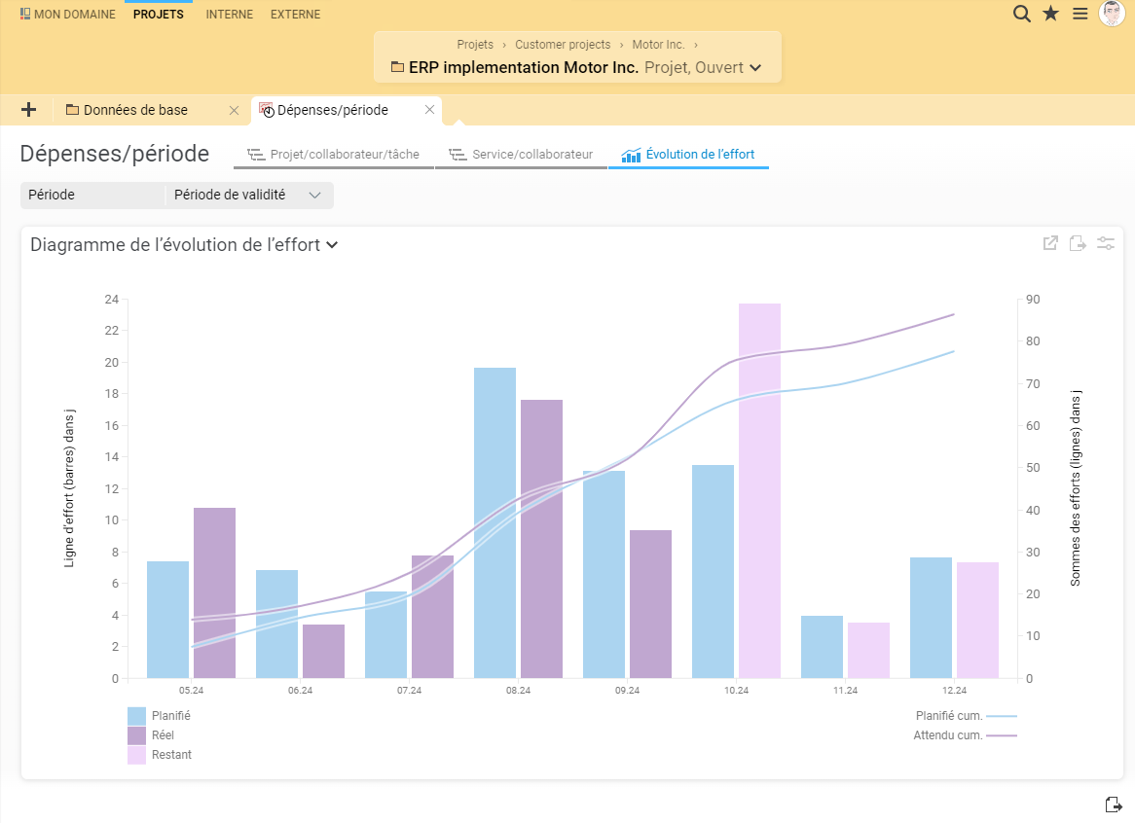The height and width of the screenshot is (823, 1135).
Task: Expand the Diagramme de l'évolution de l'effort chevron
Action: tap(332, 245)
